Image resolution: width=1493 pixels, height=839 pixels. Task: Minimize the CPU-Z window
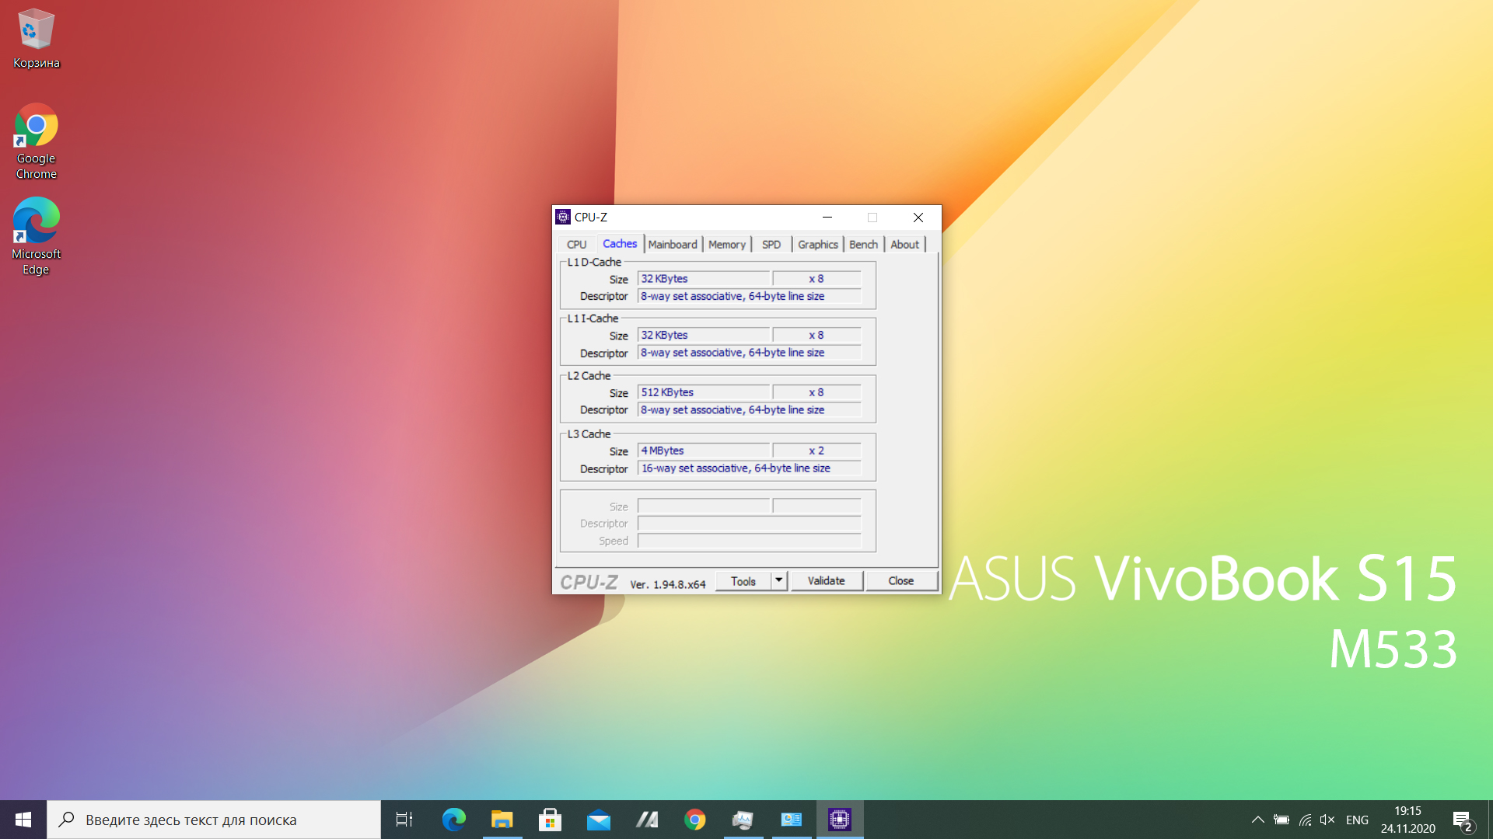(827, 218)
